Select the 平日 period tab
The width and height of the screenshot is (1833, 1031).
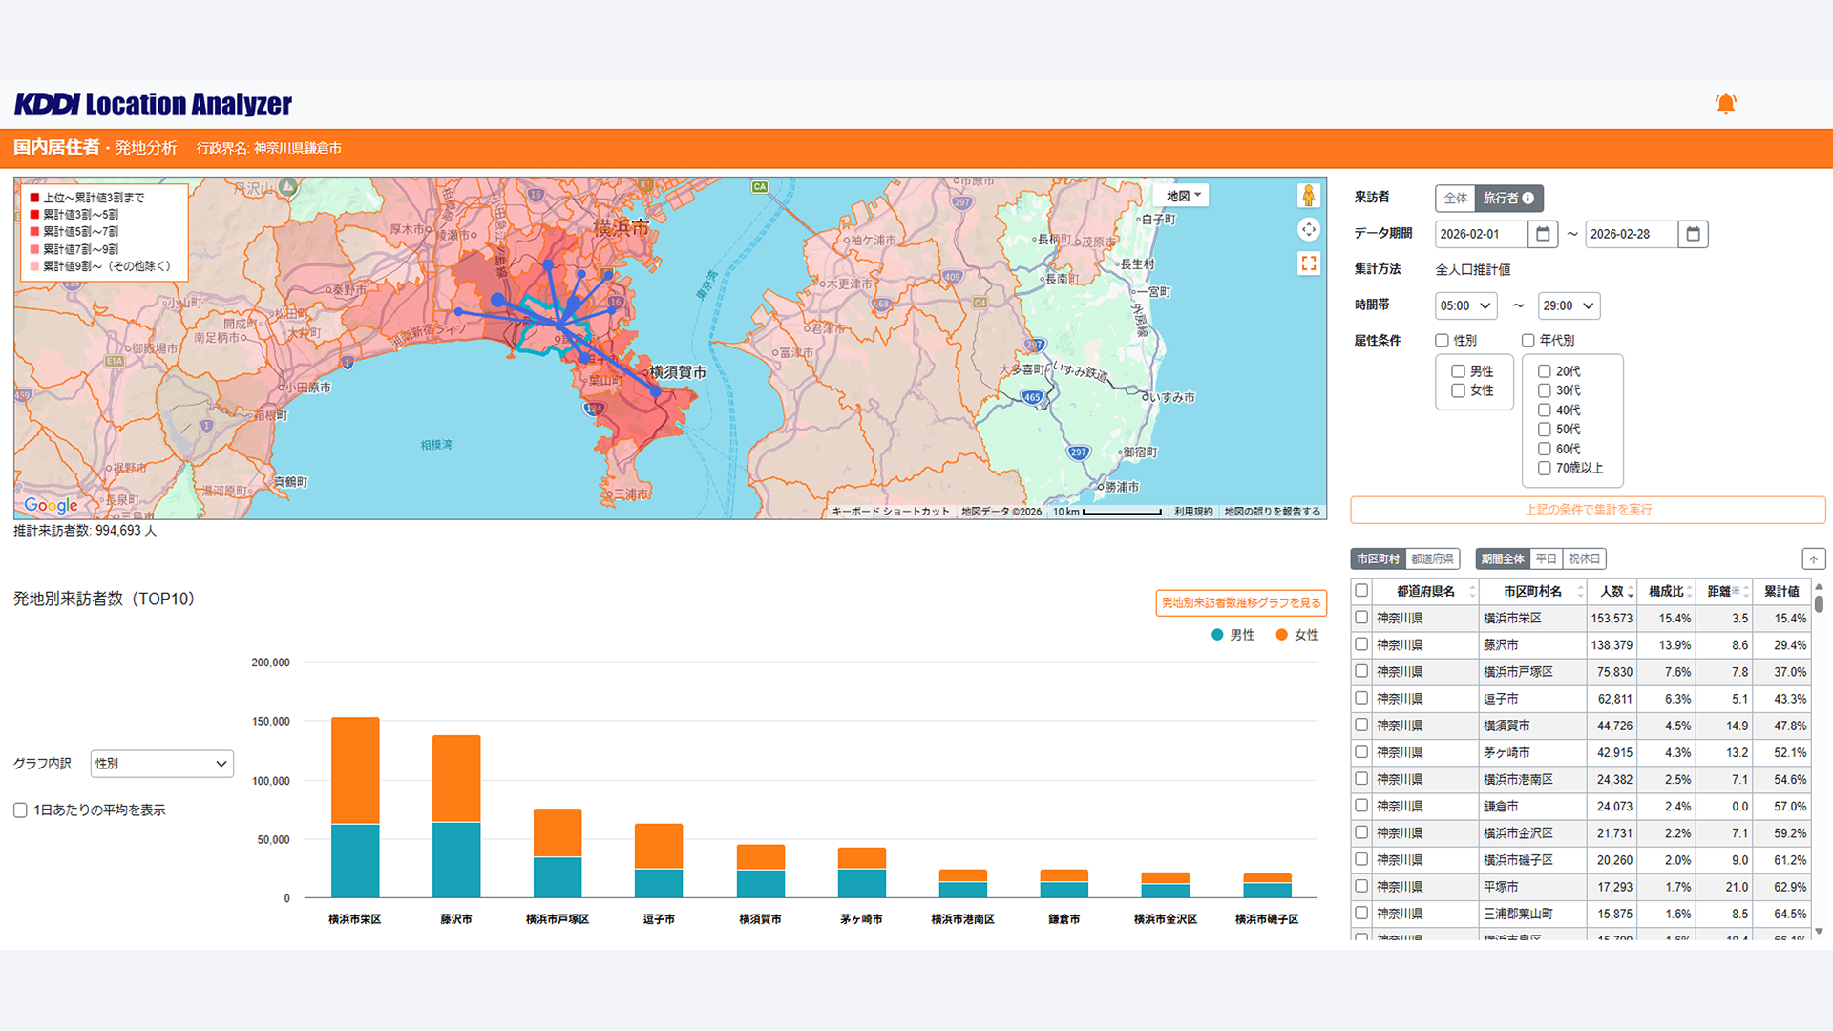click(1546, 559)
